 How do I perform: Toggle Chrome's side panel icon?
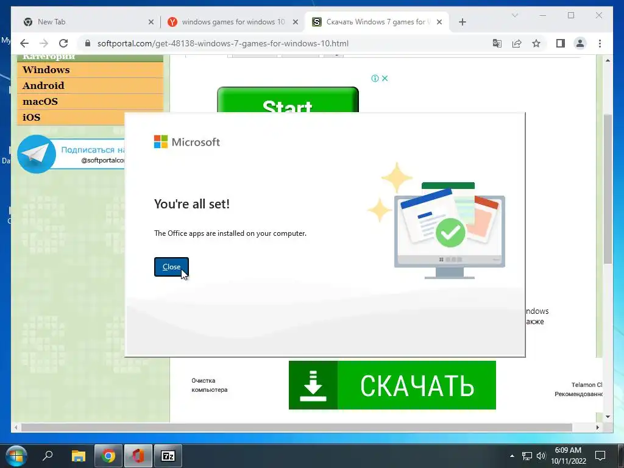[561, 43]
